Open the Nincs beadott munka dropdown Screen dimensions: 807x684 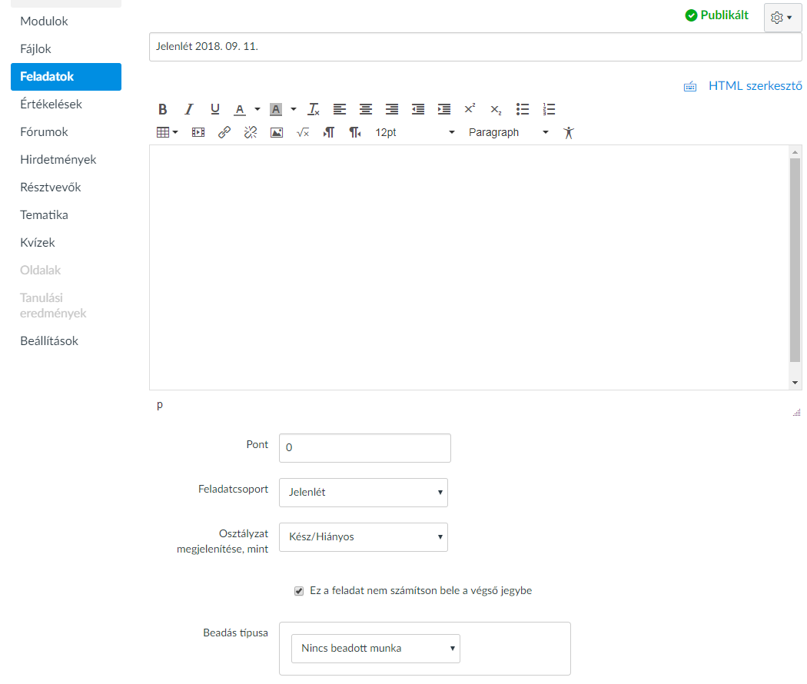click(x=376, y=649)
